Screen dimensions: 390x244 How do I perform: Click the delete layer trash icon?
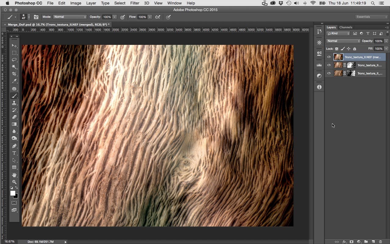pos(381,242)
